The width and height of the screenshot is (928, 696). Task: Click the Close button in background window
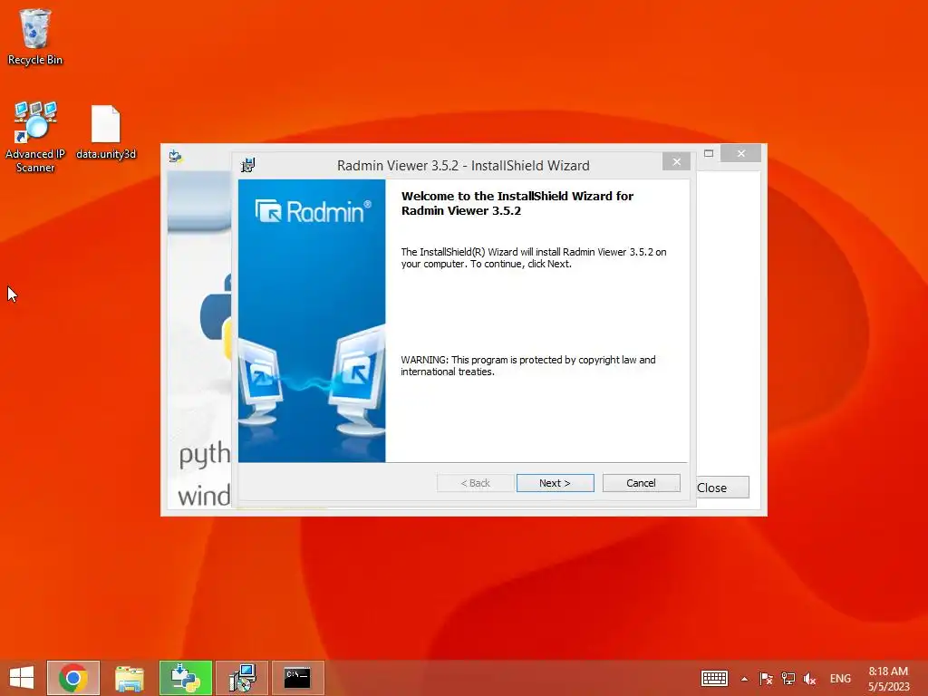(722, 488)
